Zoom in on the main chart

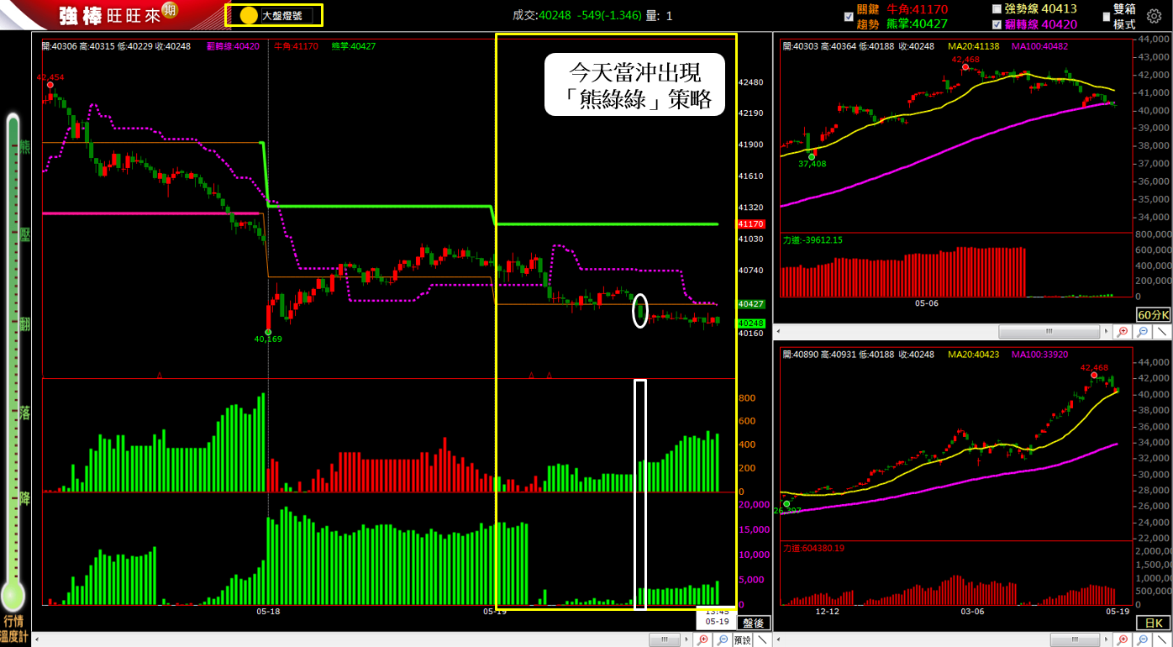click(702, 639)
